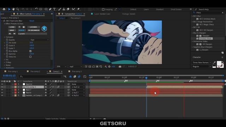Collapse the Effect Presets & Docs section
Screen dimensions: 226x127
coord(5,24)
